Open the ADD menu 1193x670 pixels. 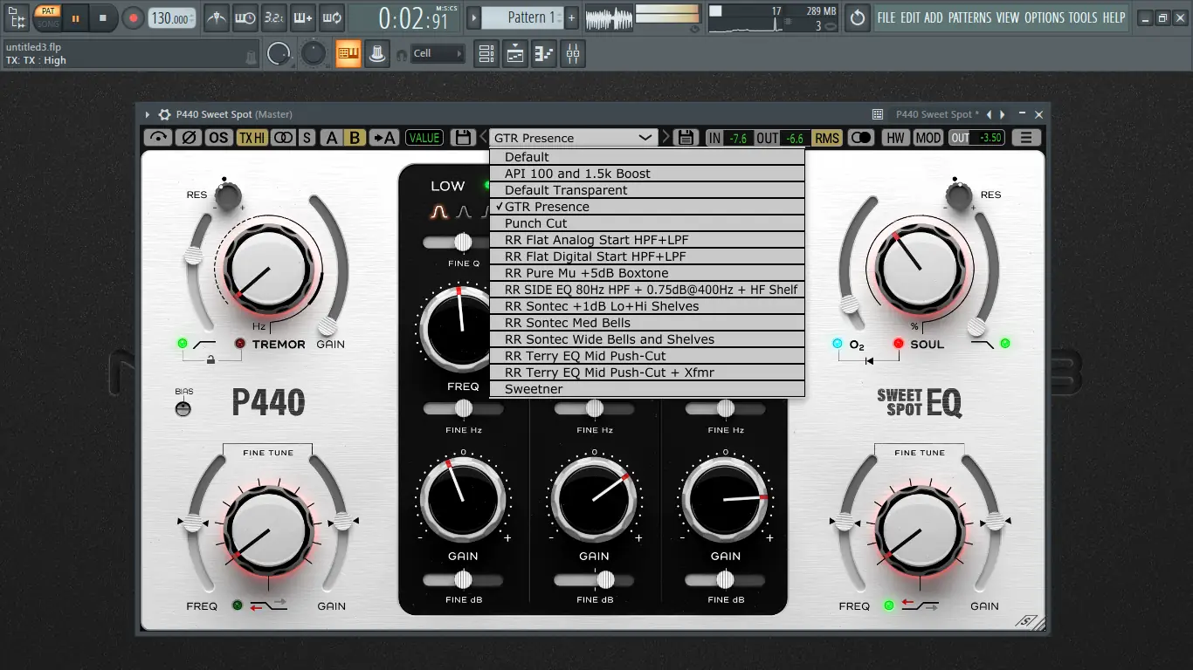coord(934,17)
